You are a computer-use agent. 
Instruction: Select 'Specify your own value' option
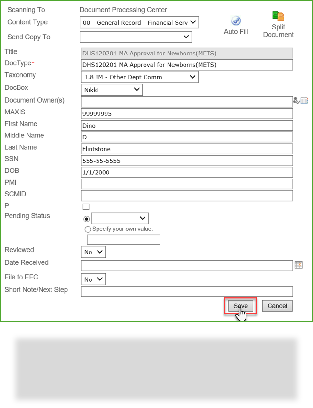click(x=88, y=229)
